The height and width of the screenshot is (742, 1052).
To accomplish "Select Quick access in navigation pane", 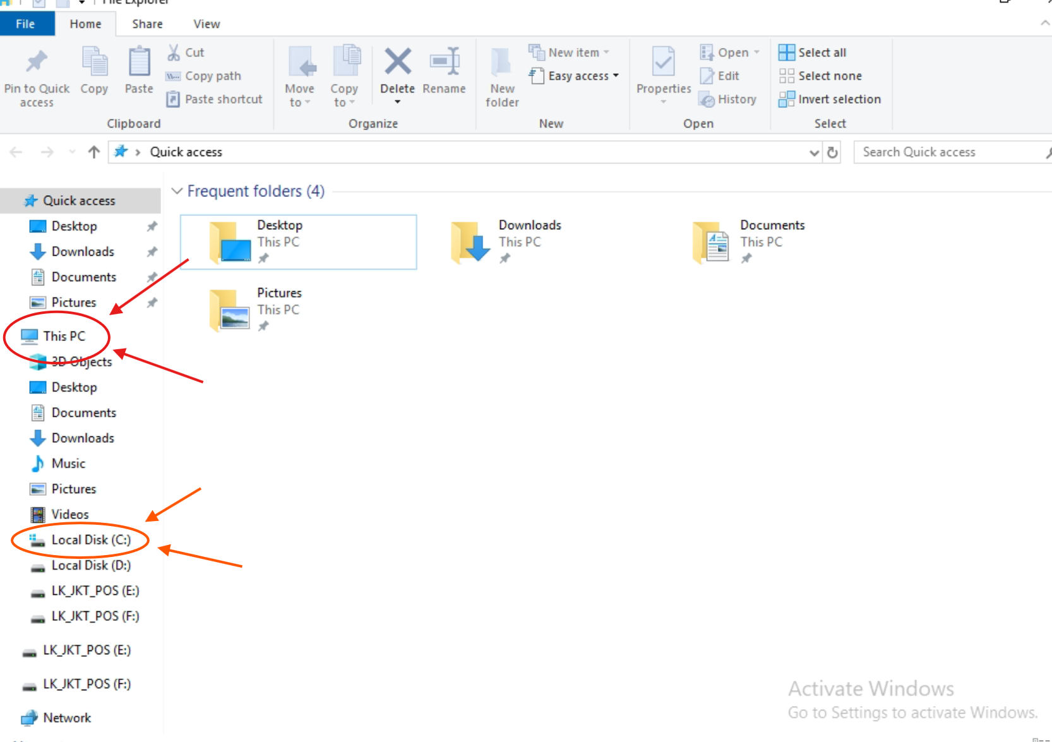I will pos(80,201).
